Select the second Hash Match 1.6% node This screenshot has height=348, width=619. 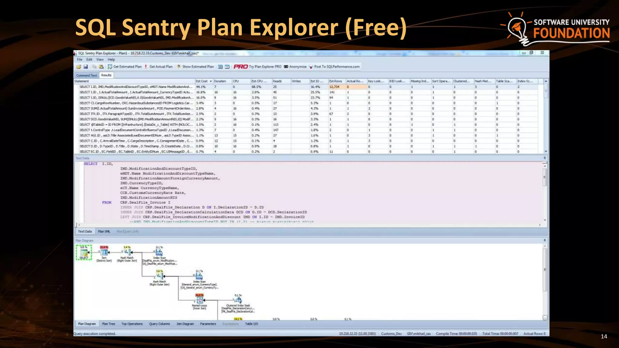coord(160,278)
